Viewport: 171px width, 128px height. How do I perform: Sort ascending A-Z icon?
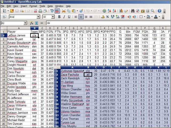[109, 11]
